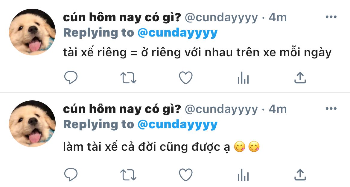The height and width of the screenshot is (187, 350).
Task: Like the second tweet about làm tài xế
Action: click(x=186, y=174)
